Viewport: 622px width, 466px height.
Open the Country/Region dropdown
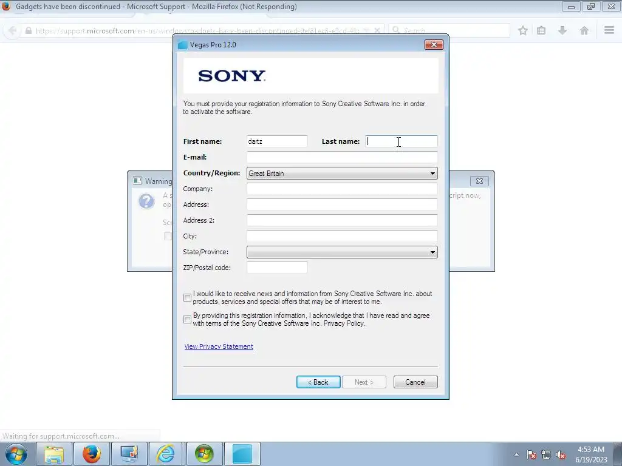[x=342, y=173]
